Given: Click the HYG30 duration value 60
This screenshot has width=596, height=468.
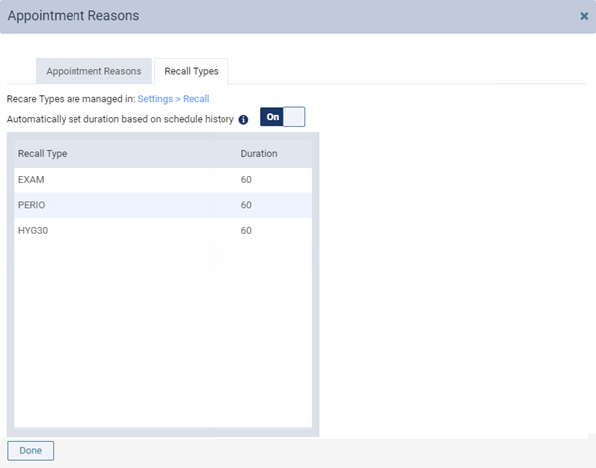Looking at the screenshot, I should [246, 230].
